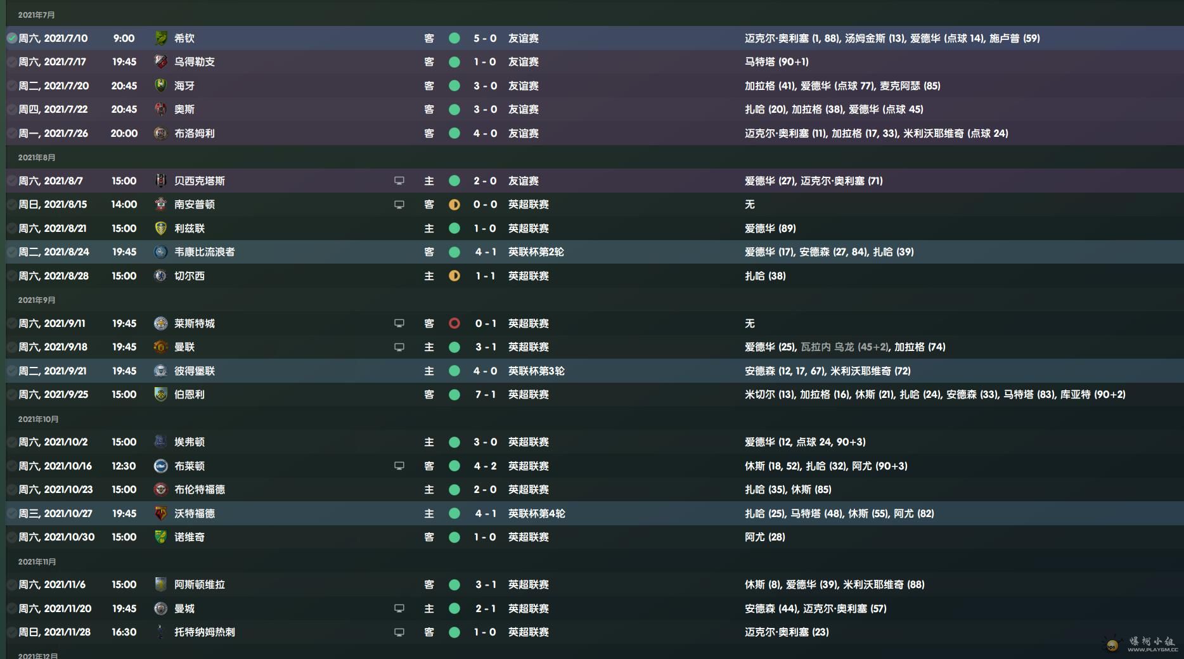Click the 希钦 club badge icon
Screen dimensions: 1184x659
161,38
